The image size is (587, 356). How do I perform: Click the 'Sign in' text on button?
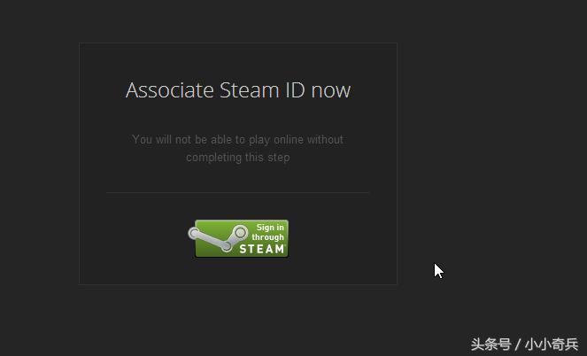click(x=270, y=228)
